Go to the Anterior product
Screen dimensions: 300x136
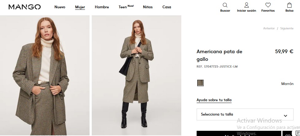coord(269,28)
